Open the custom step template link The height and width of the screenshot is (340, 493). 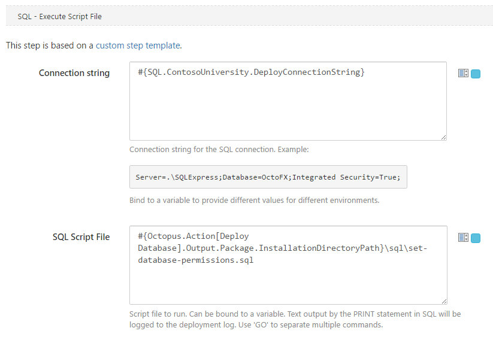point(138,45)
